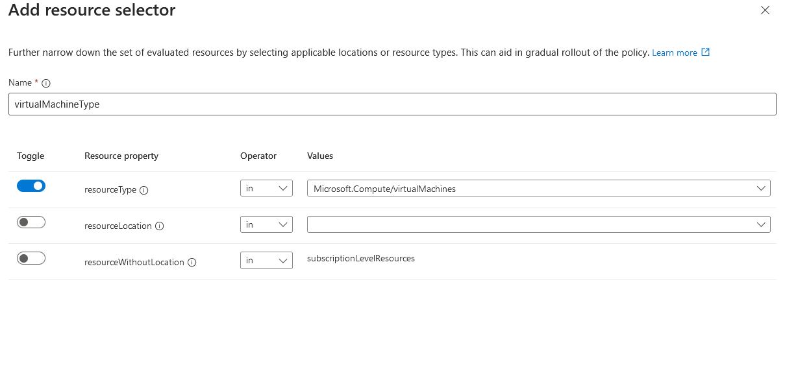The image size is (785, 380).
Task: Expand the Microsoft.Compute/virtualMachines values dropdown
Action: click(x=538, y=189)
